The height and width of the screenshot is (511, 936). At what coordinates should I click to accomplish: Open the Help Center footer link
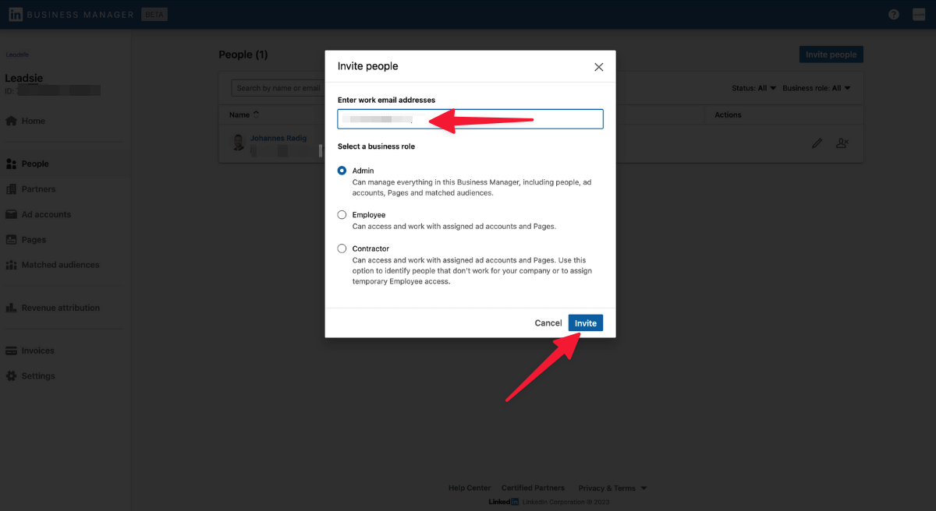[469, 488]
